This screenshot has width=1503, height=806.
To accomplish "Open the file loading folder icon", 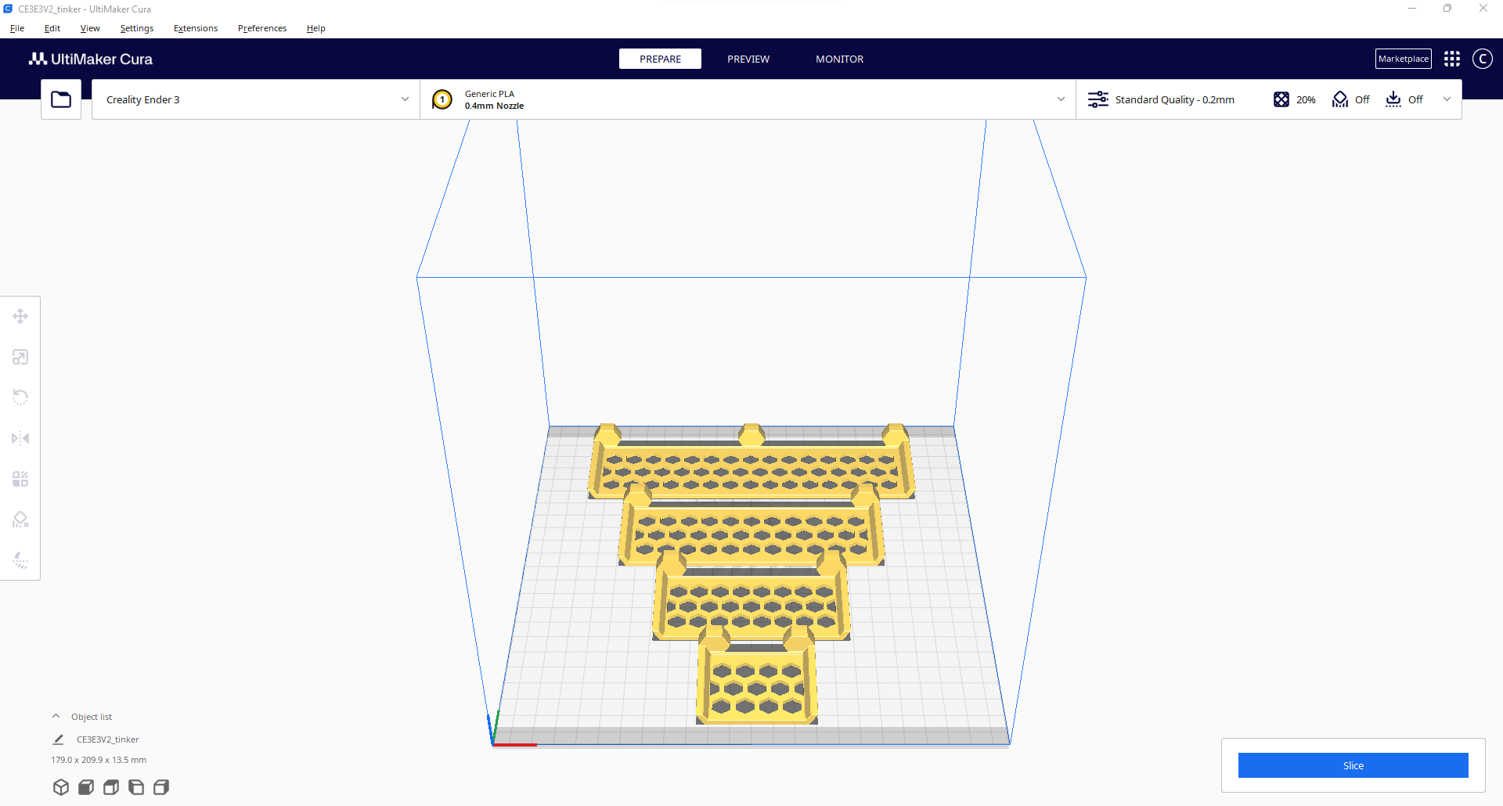I will click(x=61, y=99).
